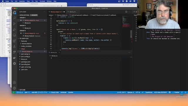The image size is (188, 106).
Task: Open the Explorer view in activity bar
Action: [14, 12]
